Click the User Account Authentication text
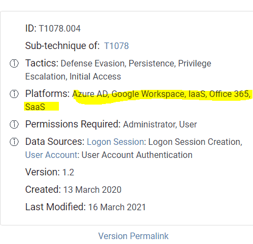This screenshot has width=253, height=244. click(x=137, y=155)
